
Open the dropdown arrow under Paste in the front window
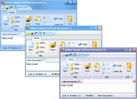97,73
